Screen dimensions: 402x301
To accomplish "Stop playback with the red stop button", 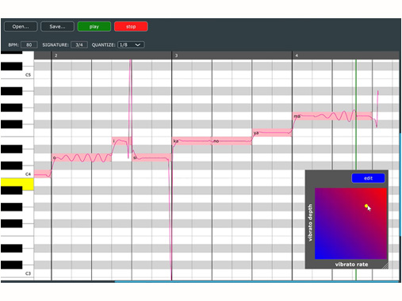I will pos(131,27).
